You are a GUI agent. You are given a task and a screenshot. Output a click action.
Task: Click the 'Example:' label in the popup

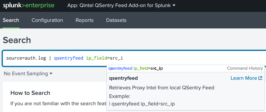(119, 96)
